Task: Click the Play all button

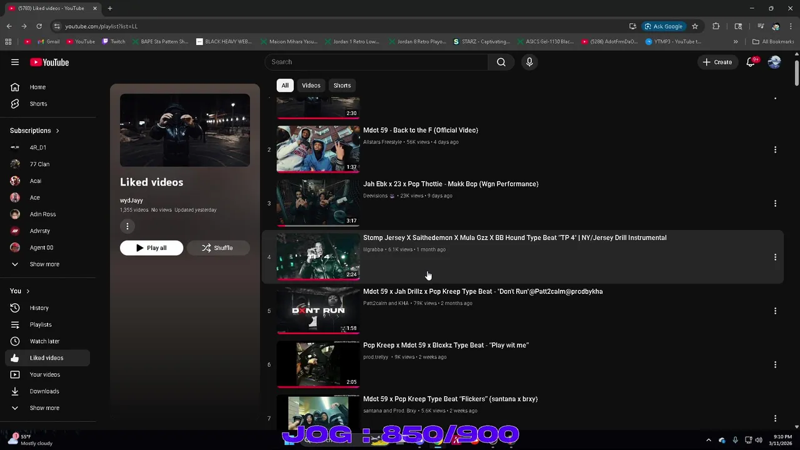Action: pos(151,248)
